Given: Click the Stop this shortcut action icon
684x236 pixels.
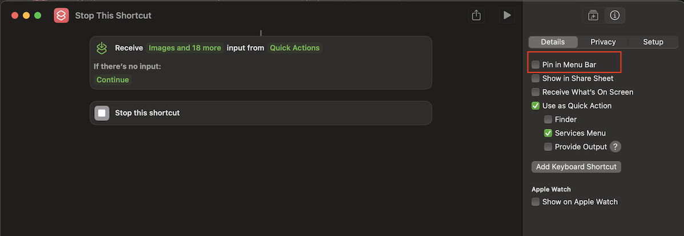Looking at the screenshot, I should tap(102, 113).
